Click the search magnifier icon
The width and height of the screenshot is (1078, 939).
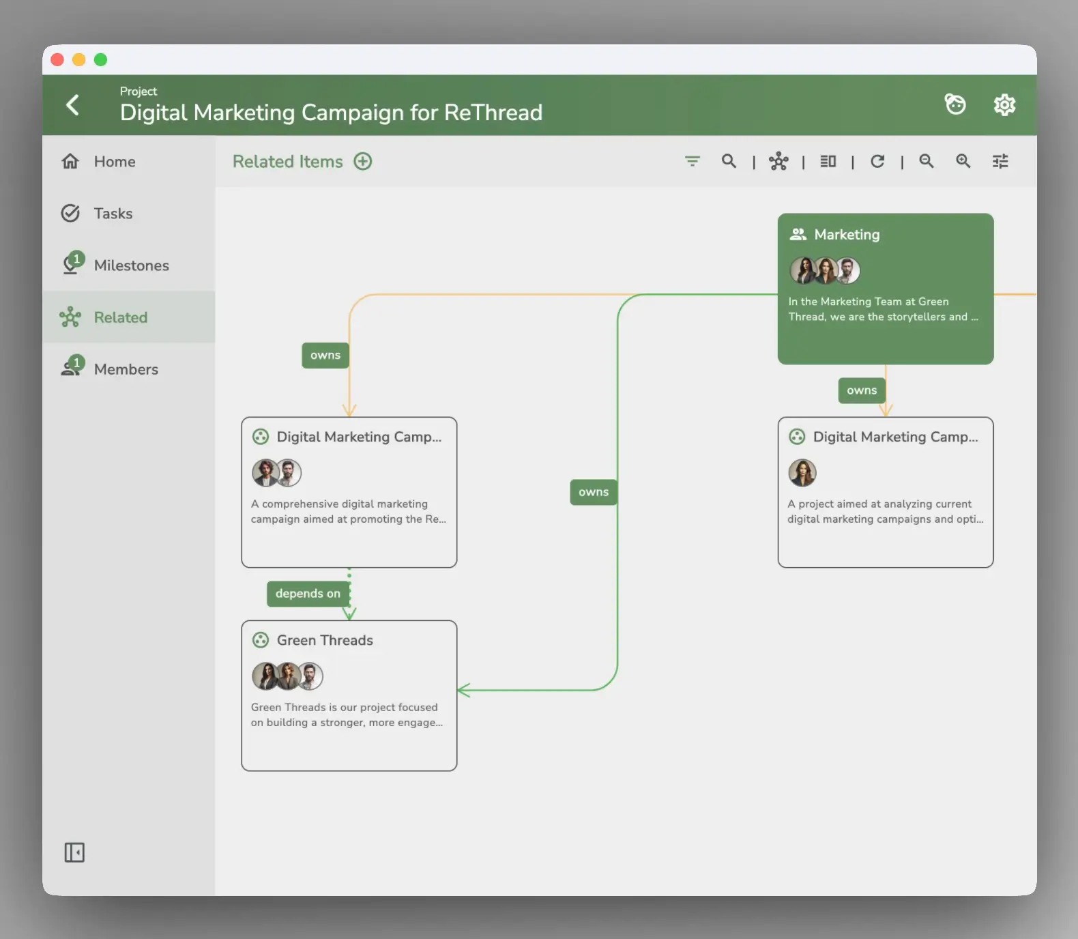(x=729, y=161)
